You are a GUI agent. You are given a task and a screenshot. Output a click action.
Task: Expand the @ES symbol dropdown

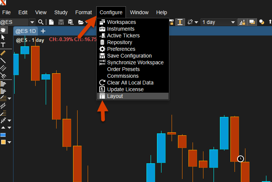[x=32, y=22]
